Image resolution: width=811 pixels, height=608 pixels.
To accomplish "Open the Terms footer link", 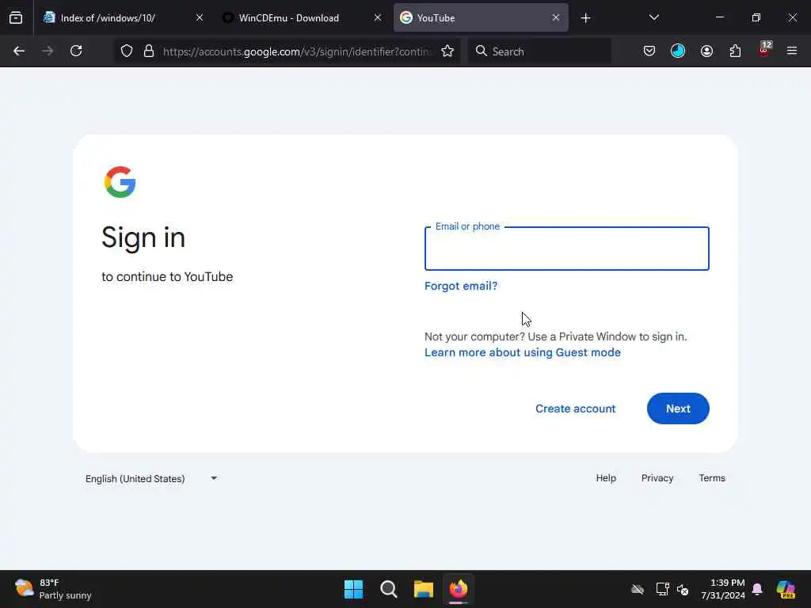I will tap(712, 478).
